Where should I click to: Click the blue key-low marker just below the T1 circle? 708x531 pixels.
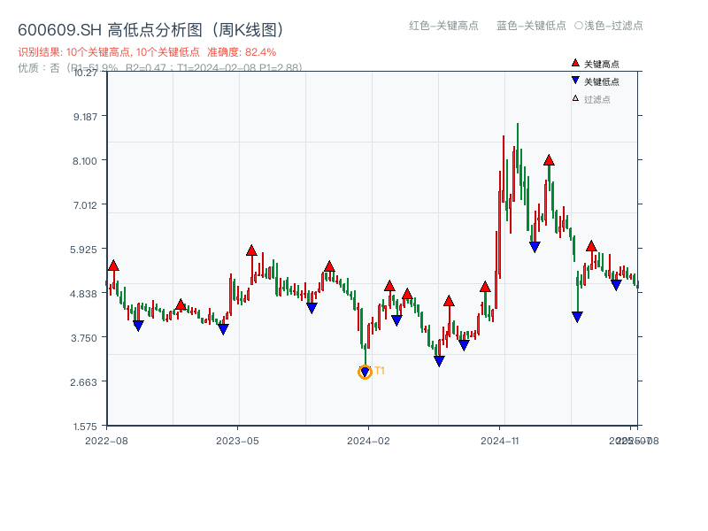[364, 370]
